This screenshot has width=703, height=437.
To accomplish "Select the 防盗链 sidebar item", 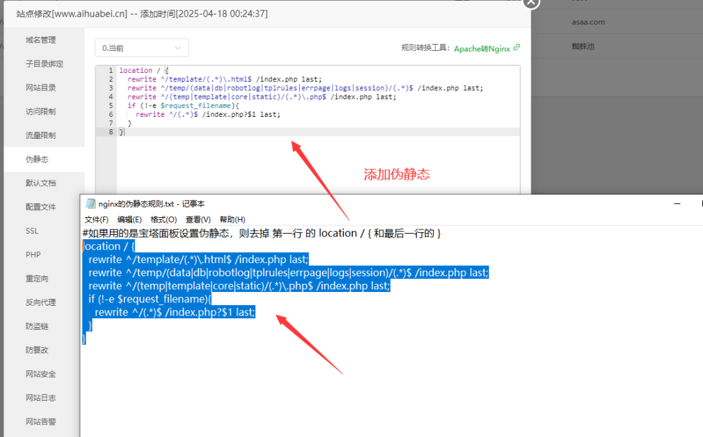I will pyautogui.click(x=37, y=326).
